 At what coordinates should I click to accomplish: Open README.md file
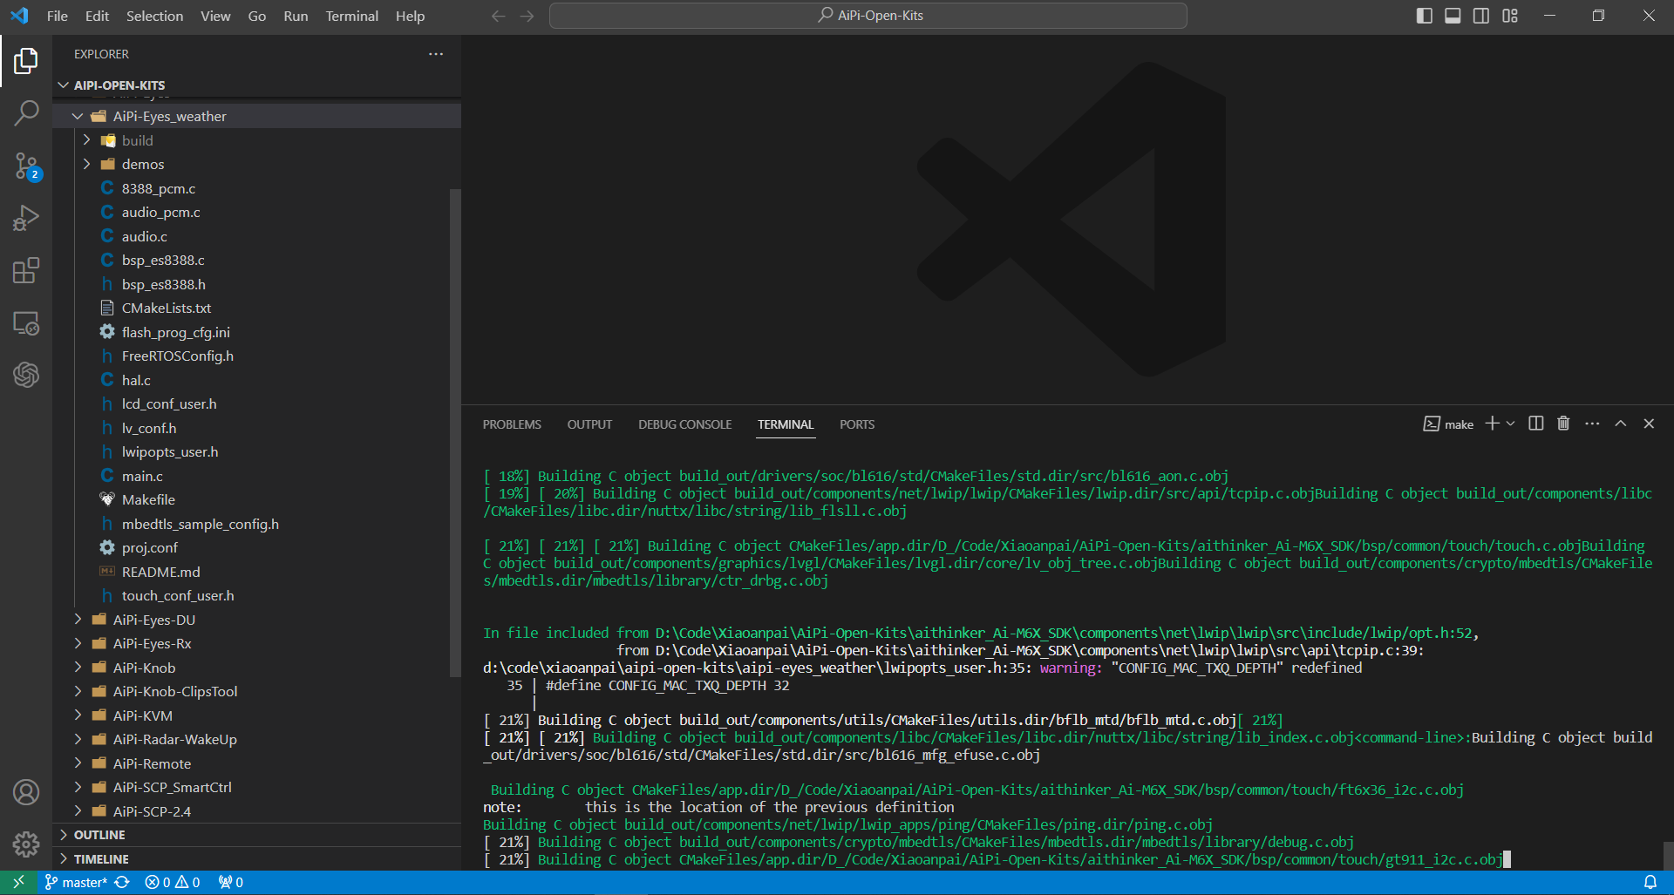256,572
